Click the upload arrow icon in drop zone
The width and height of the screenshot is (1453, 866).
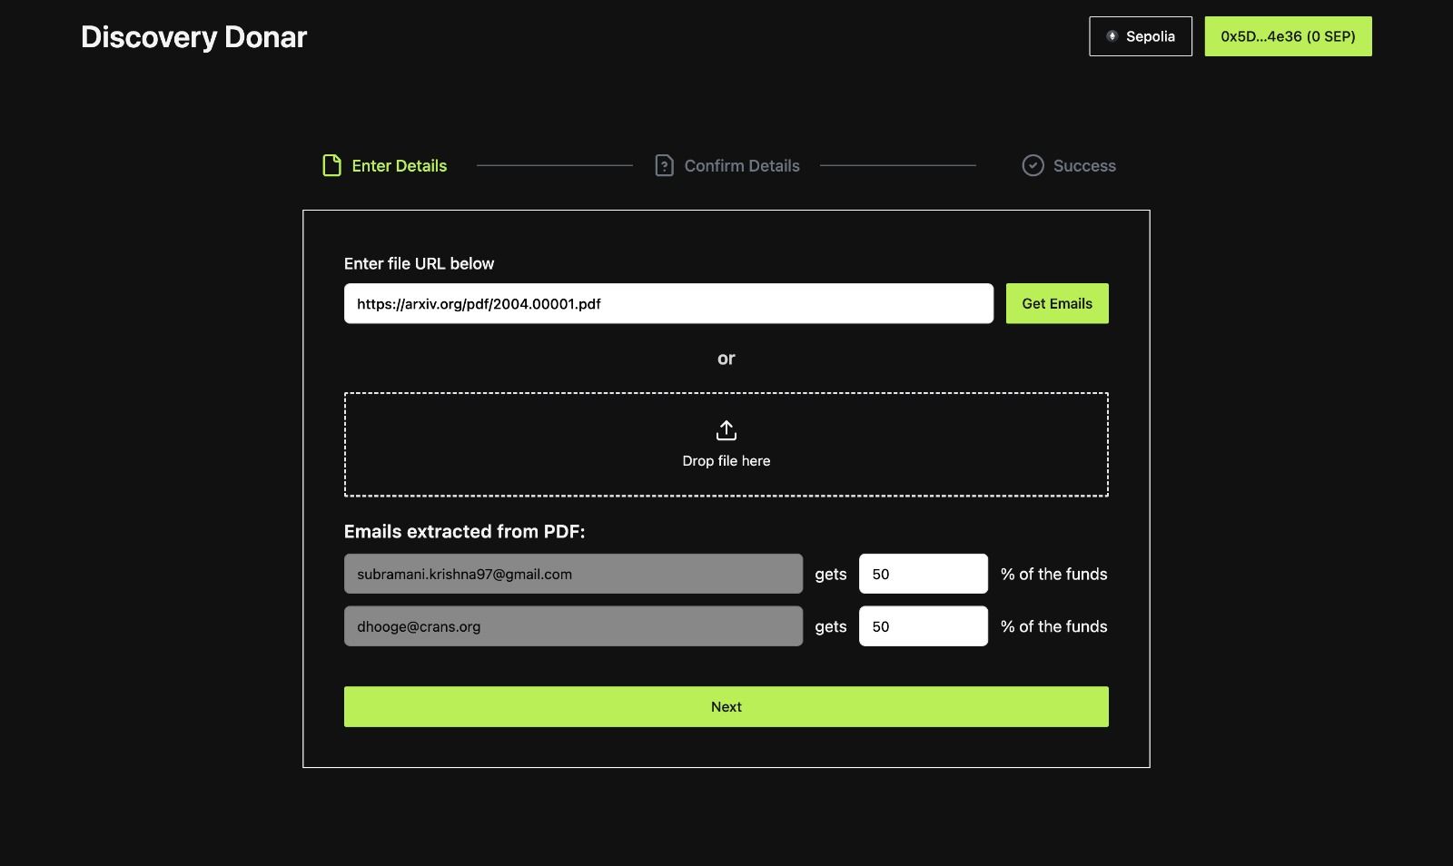pos(726,430)
